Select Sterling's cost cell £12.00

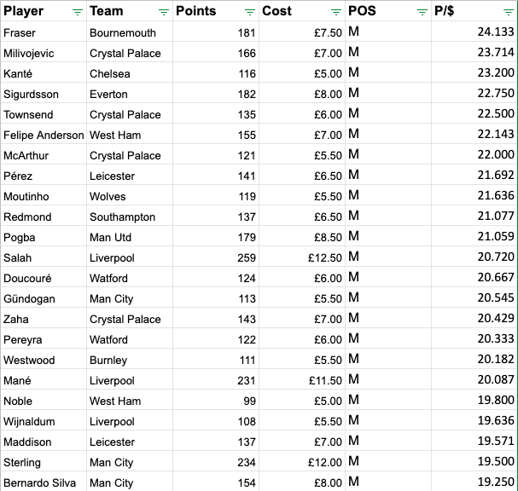click(x=302, y=461)
